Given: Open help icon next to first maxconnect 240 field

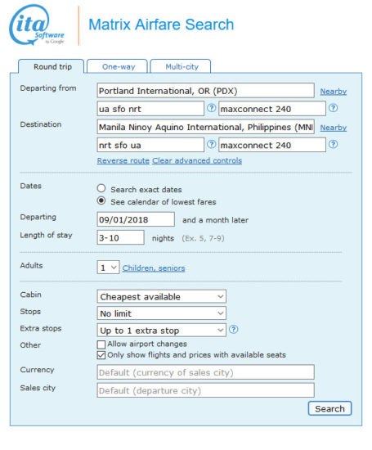Looking at the screenshot, I should pyautogui.click(x=333, y=108).
